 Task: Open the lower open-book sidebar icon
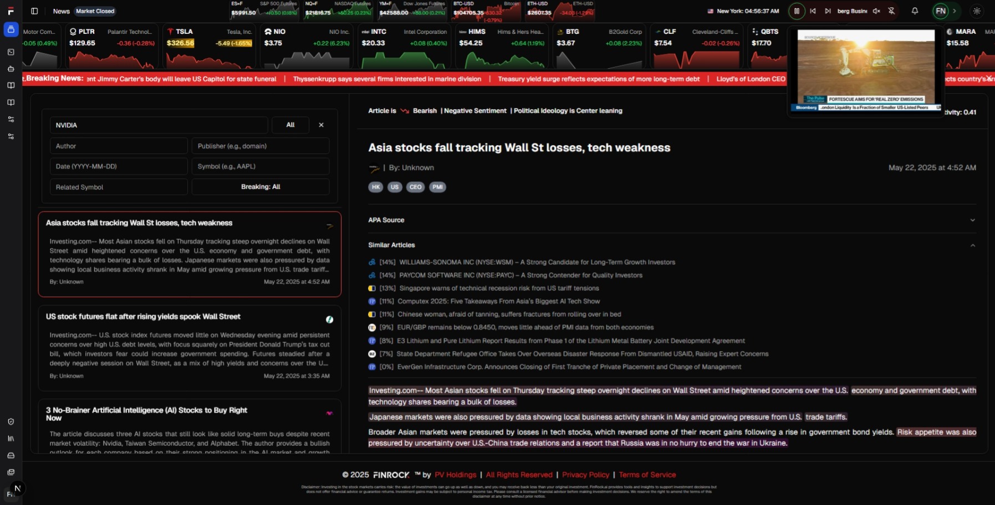click(x=11, y=102)
